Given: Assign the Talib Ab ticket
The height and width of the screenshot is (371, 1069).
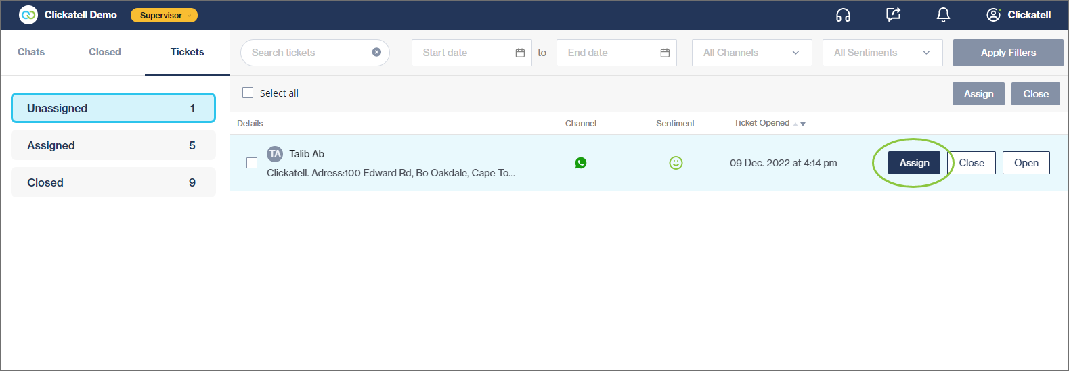Looking at the screenshot, I should (914, 163).
